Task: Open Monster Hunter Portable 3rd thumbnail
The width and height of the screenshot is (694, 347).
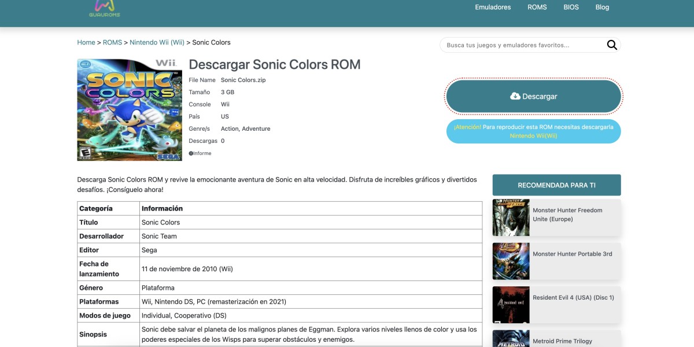Action: 511,261
